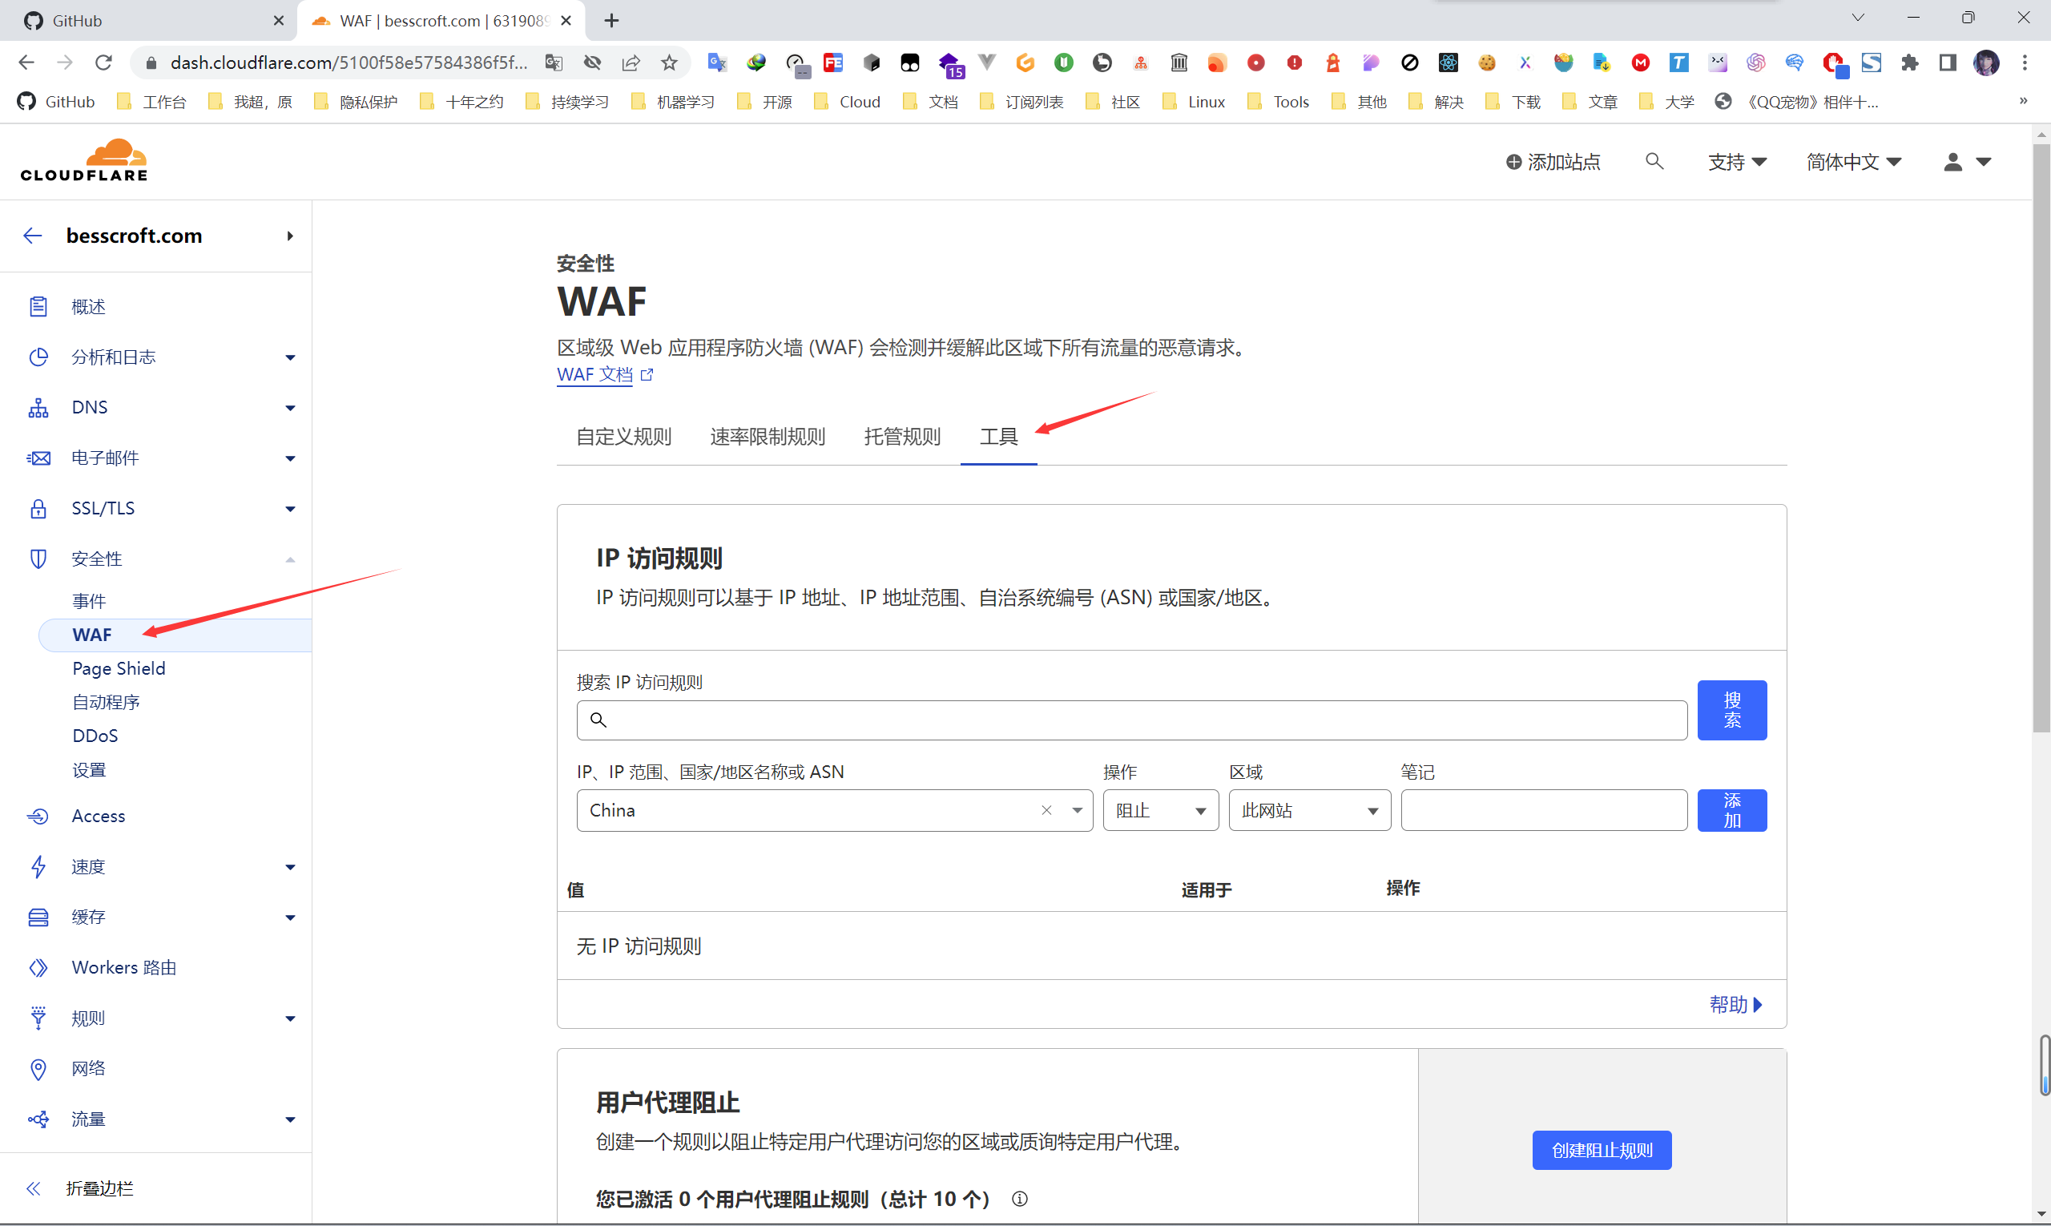Expand the 速度 submenu arrow
Viewport: 2051px width, 1226px height.
(x=290, y=868)
